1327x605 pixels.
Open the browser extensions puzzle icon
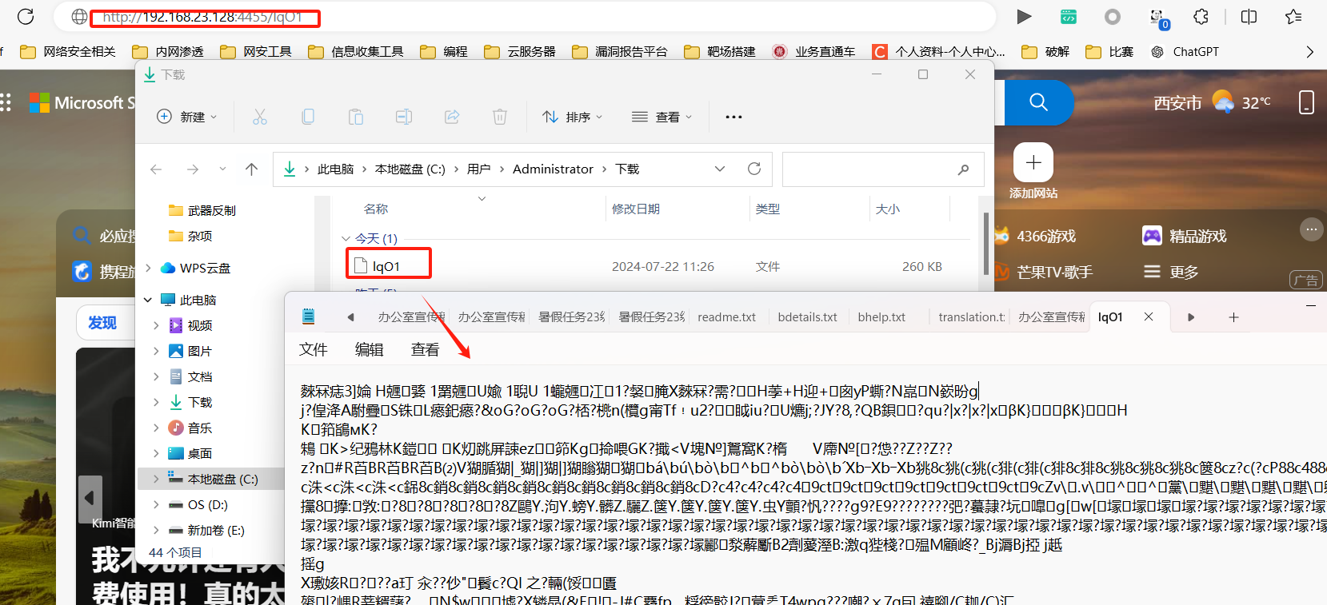(x=1201, y=17)
